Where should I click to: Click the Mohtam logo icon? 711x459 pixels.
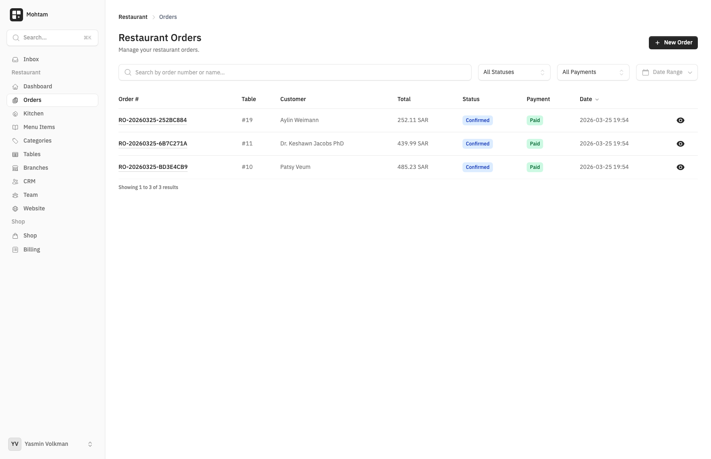coord(16,14)
